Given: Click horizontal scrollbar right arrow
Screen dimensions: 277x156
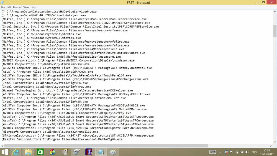Looking at the screenshot, I should tap(271, 146).
